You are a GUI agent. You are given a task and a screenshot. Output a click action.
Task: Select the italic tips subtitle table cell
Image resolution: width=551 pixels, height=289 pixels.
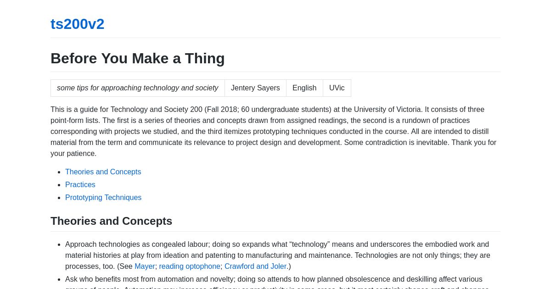138,88
